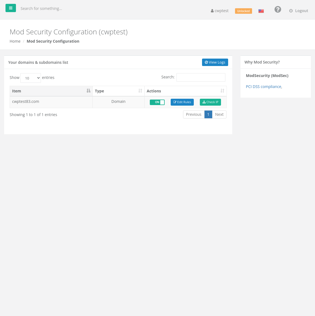Log out of the panel
Image resolution: width=315 pixels, height=316 pixels.
pos(299,11)
